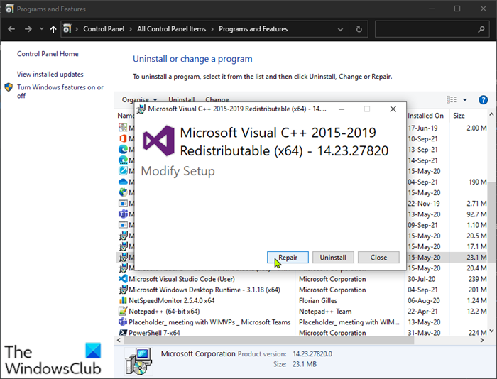Screen dimensions: 497x379
Task: Expand chevron after Control Panel breadcrumb
Action: (131, 29)
